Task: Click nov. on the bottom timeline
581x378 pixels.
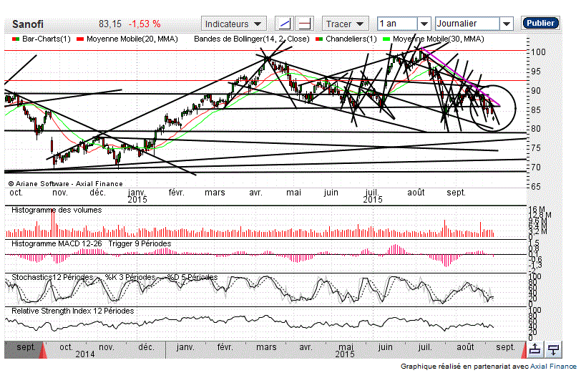Action: pos(107,347)
